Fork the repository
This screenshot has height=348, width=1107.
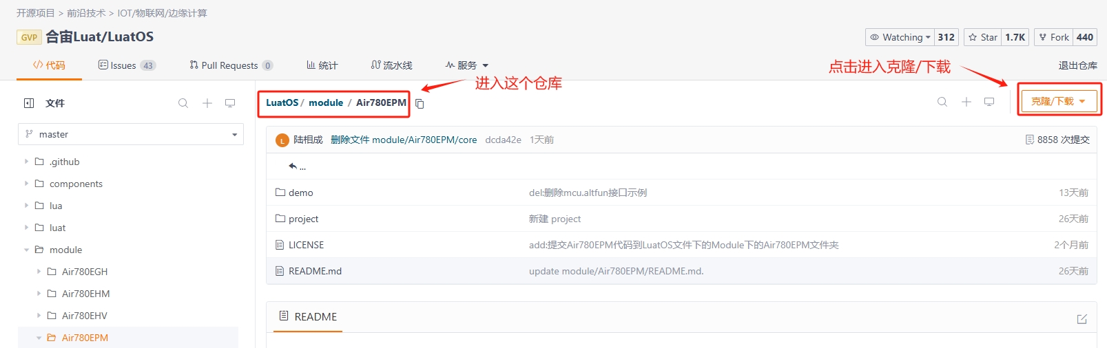tap(1053, 37)
